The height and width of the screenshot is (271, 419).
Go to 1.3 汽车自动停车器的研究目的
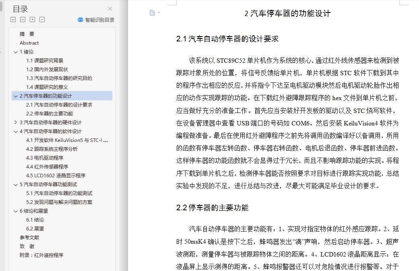pyautogui.click(x=59, y=78)
